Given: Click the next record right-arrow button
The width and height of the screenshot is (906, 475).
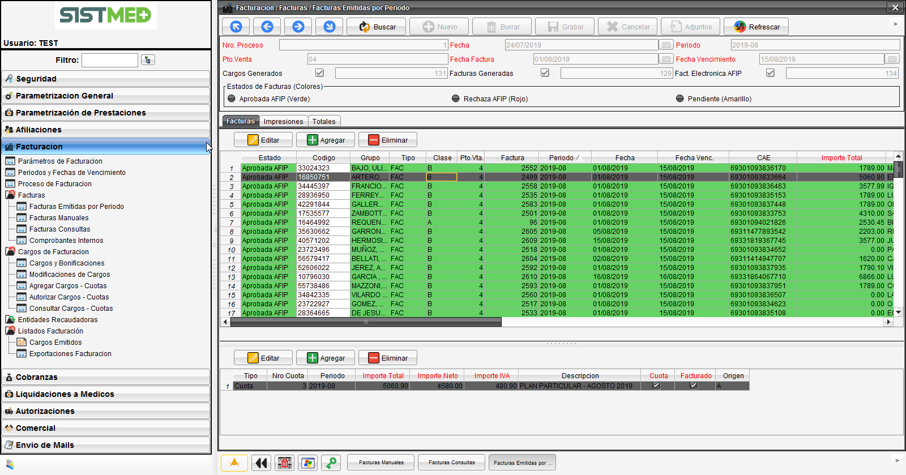Looking at the screenshot, I should (x=298, y=27).
